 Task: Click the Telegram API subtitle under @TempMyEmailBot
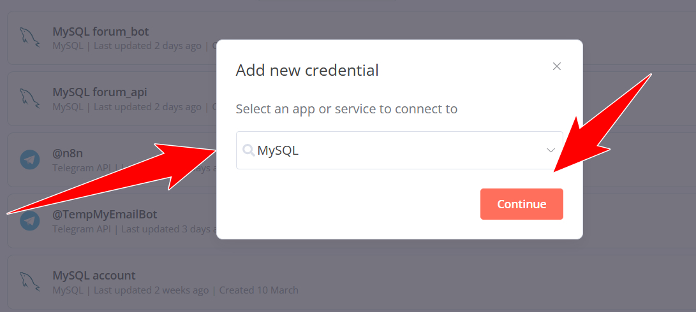pos(83,229)
